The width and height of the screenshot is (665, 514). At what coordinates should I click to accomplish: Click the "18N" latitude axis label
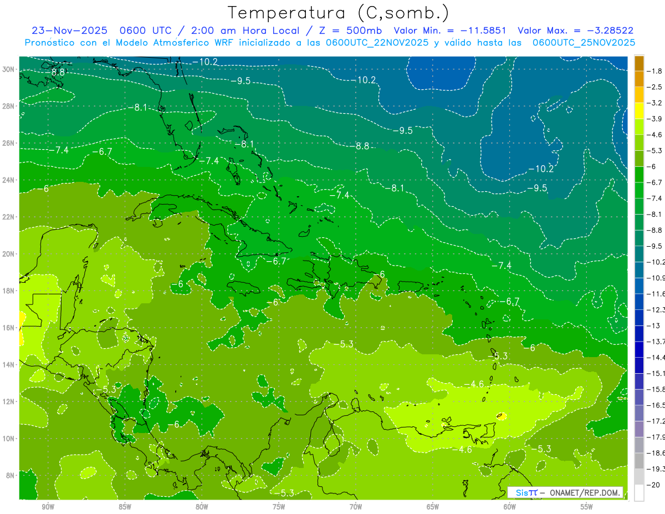point(9,291)
